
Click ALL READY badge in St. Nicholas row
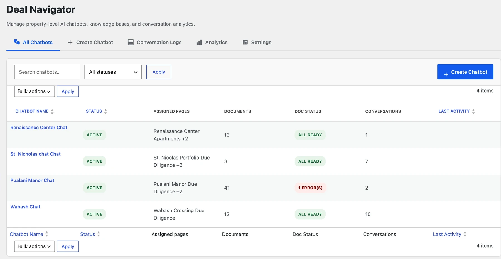click(x=310, y=161)
